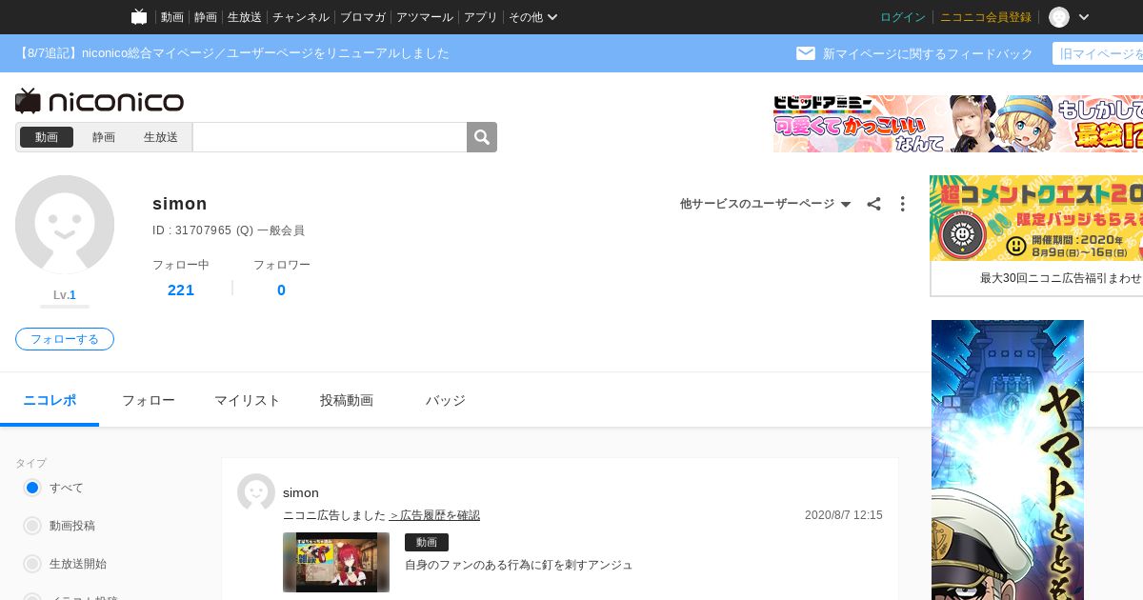Click the ヤマト vertical ad banner

tap(1008, 460)
